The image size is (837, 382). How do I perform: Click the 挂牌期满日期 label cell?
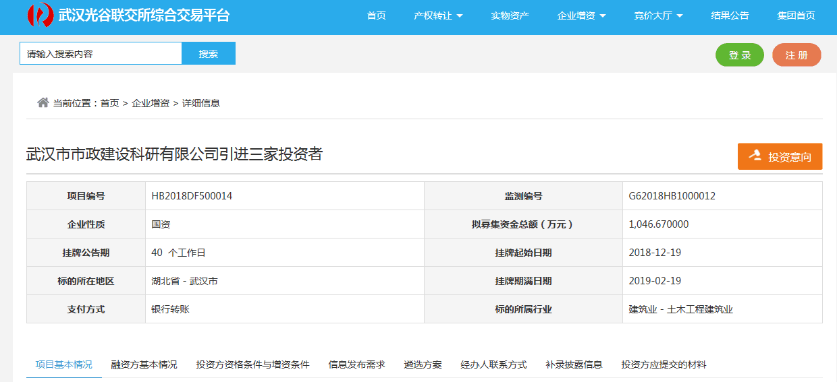tap(524, 281)
